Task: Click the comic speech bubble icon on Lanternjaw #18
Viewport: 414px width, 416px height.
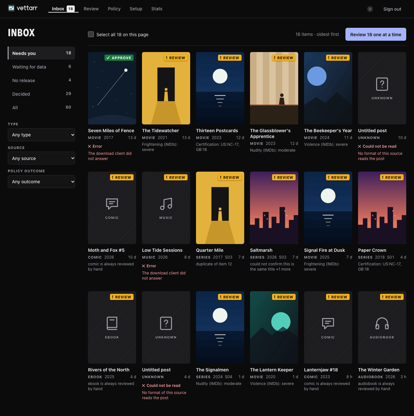Action: [328, 323]
